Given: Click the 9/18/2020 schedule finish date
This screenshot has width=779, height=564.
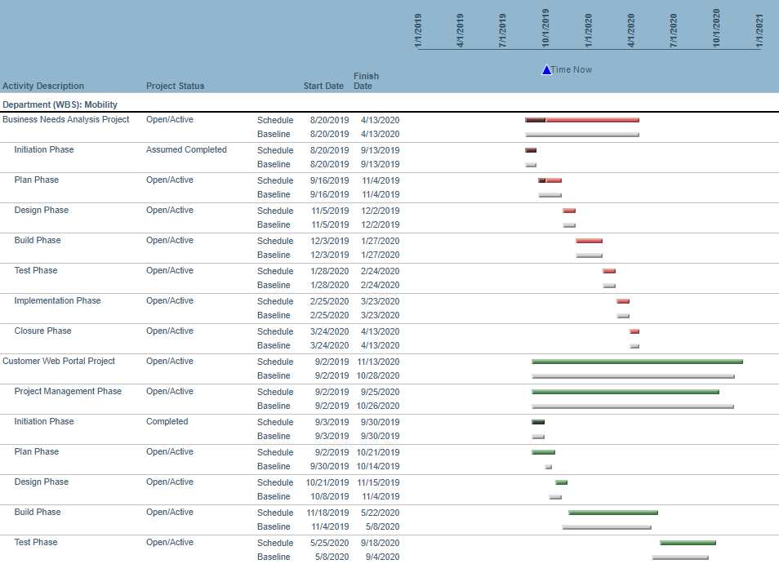Looking at the screenshot, I should pos(380,543).
